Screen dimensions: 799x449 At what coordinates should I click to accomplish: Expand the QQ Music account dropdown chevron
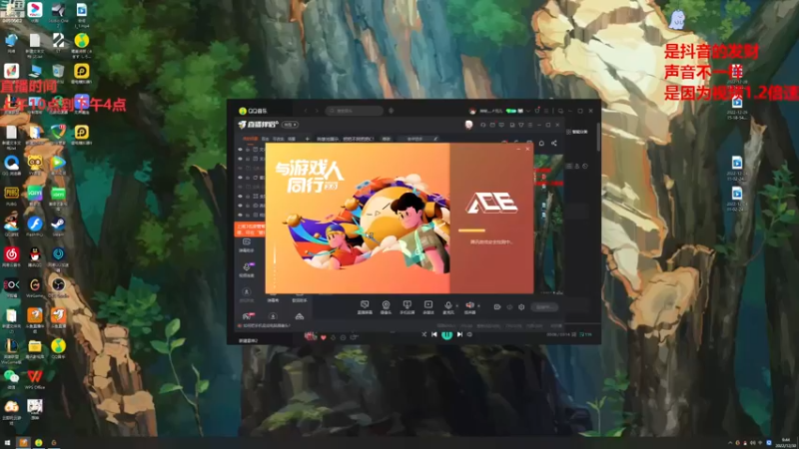pos(528,111)
